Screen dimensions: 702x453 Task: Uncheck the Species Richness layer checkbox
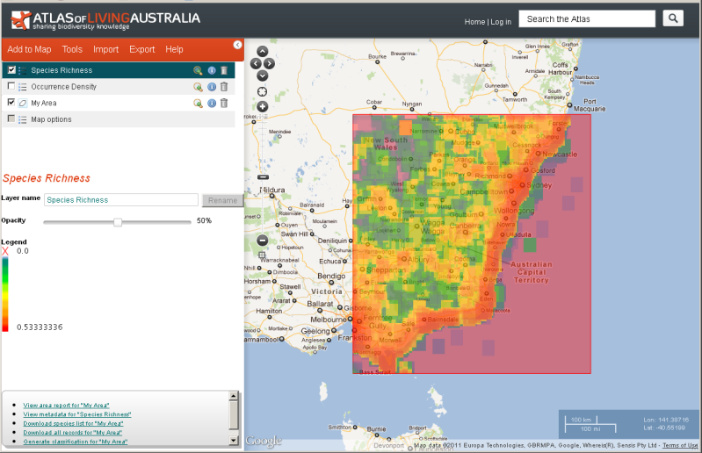click(x=11, y=70)
